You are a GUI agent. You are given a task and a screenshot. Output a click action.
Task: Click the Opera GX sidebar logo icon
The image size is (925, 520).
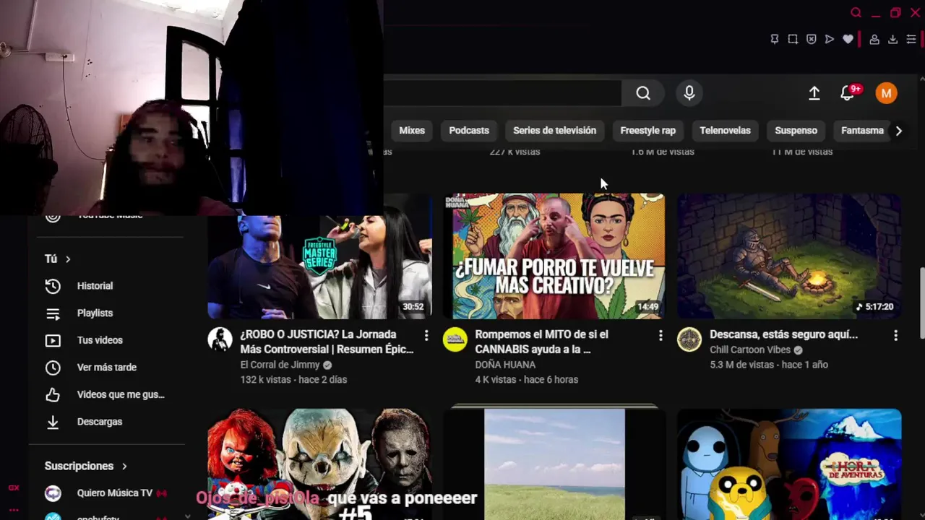click(14, 488)
